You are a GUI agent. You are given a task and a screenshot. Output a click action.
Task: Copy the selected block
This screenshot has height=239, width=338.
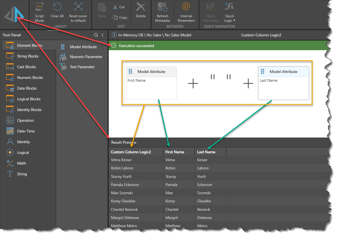coord(120,17)
